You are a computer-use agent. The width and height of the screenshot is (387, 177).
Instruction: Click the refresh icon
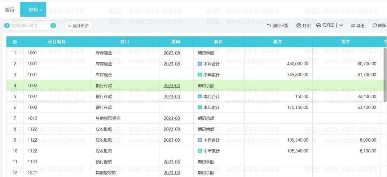374,25
